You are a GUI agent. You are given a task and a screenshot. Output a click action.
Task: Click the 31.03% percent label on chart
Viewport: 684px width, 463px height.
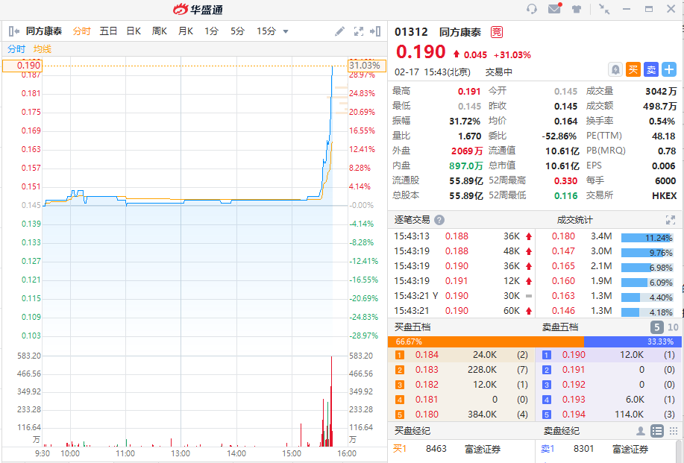point(367,66)
